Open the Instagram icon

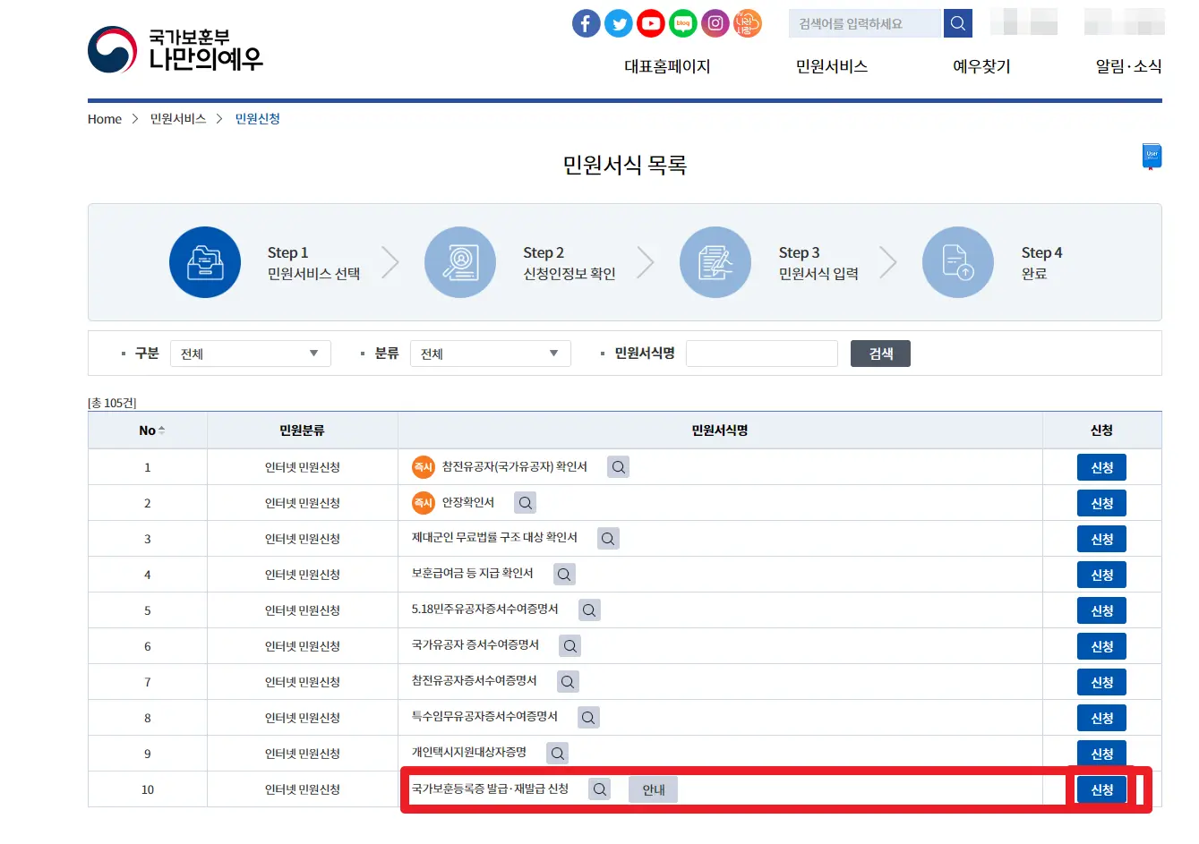click(715, 23)
